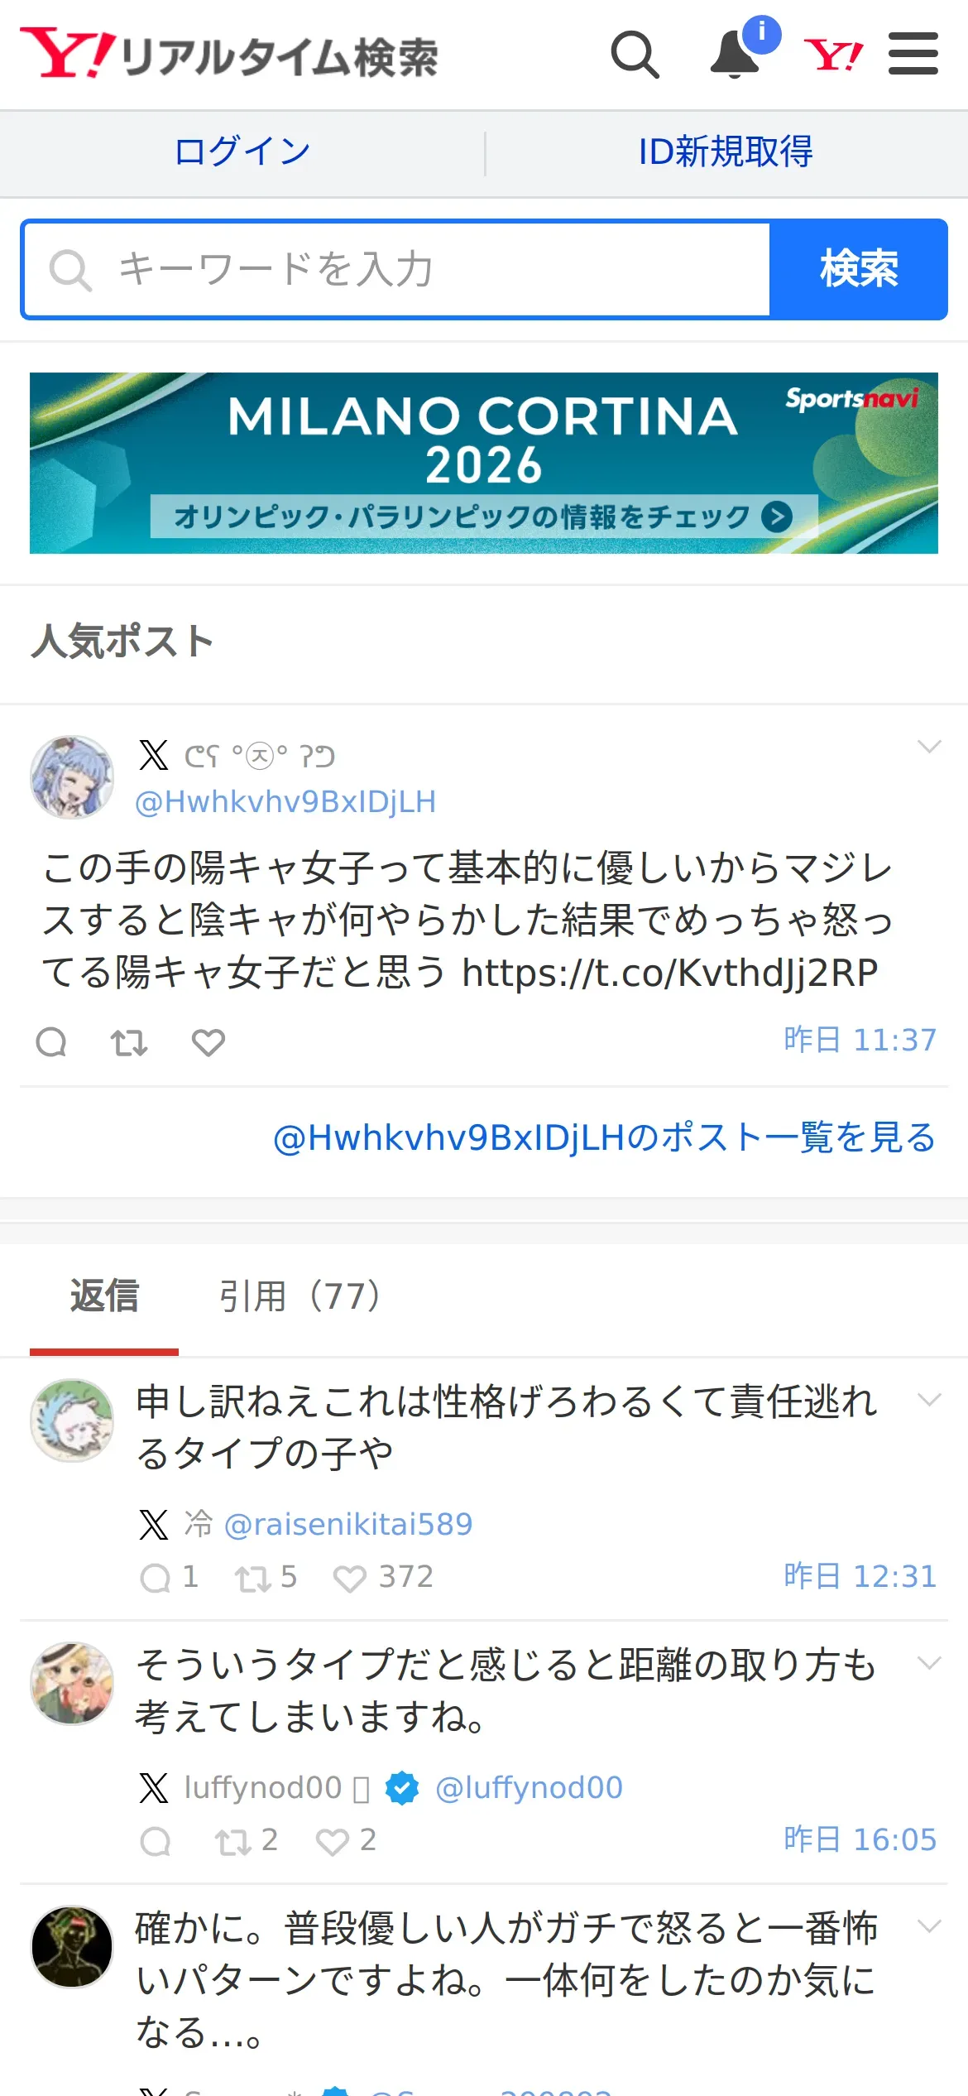Switch to the 引用（77）tab
The image size is (968, 2096).
[x=300, y=1296]
